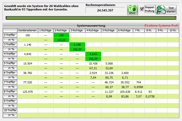Click the Systemauswertung table title
This screenshot has height=121, width=182.
tap(91, 26)
